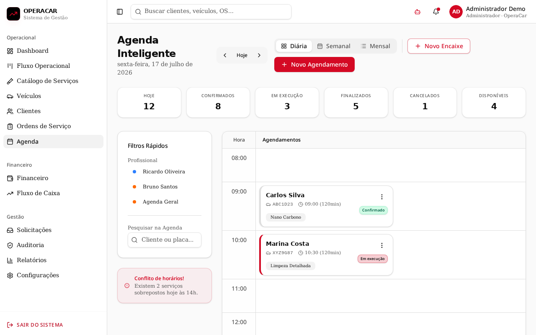Switch to Semanal view
The width and height of the screenshot is (536, 335).
pos(334,46)
